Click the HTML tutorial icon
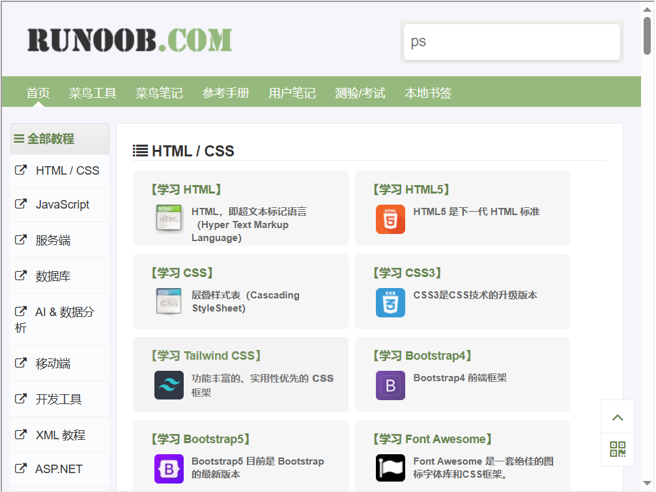The width and height of the screenshot is (656, 492). tap(169, 219)
